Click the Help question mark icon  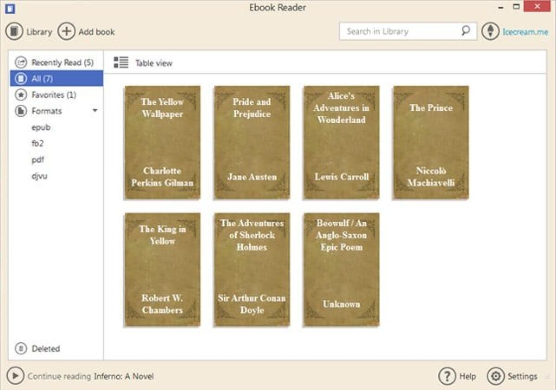pyautogui.click(x=446, y=376)
